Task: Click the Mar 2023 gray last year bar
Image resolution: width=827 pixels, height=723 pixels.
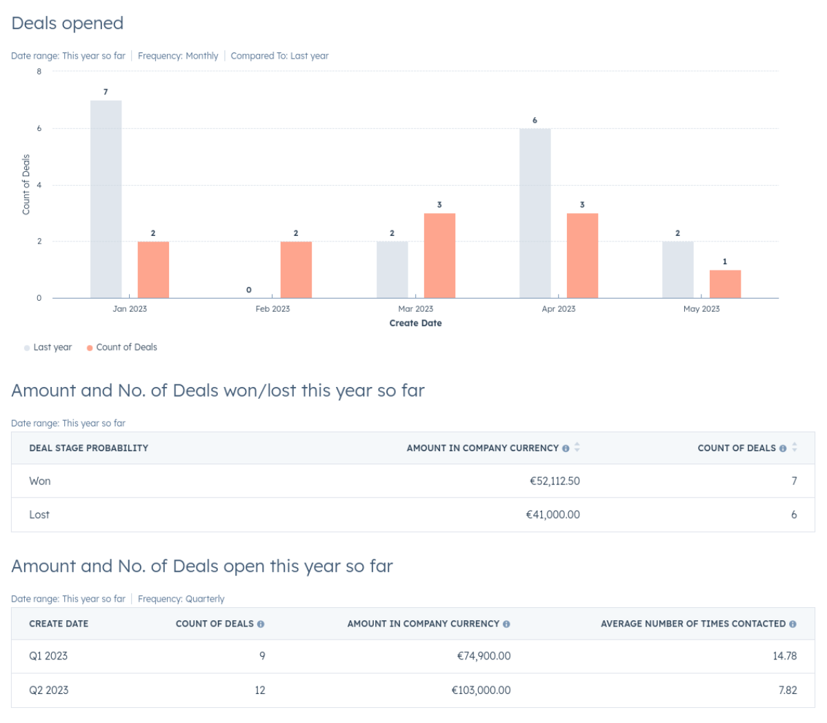Action: (392, 270)
